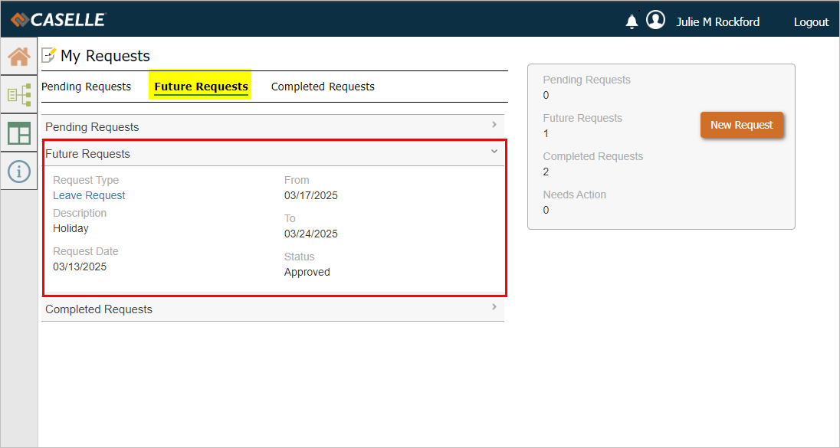Open the layout panel sidebar icon
Image resolution: width=840 pixels, height=448 pixels.
[18, 133]
